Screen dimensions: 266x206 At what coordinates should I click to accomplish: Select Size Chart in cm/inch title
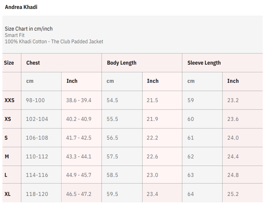(x=29, y=29)
